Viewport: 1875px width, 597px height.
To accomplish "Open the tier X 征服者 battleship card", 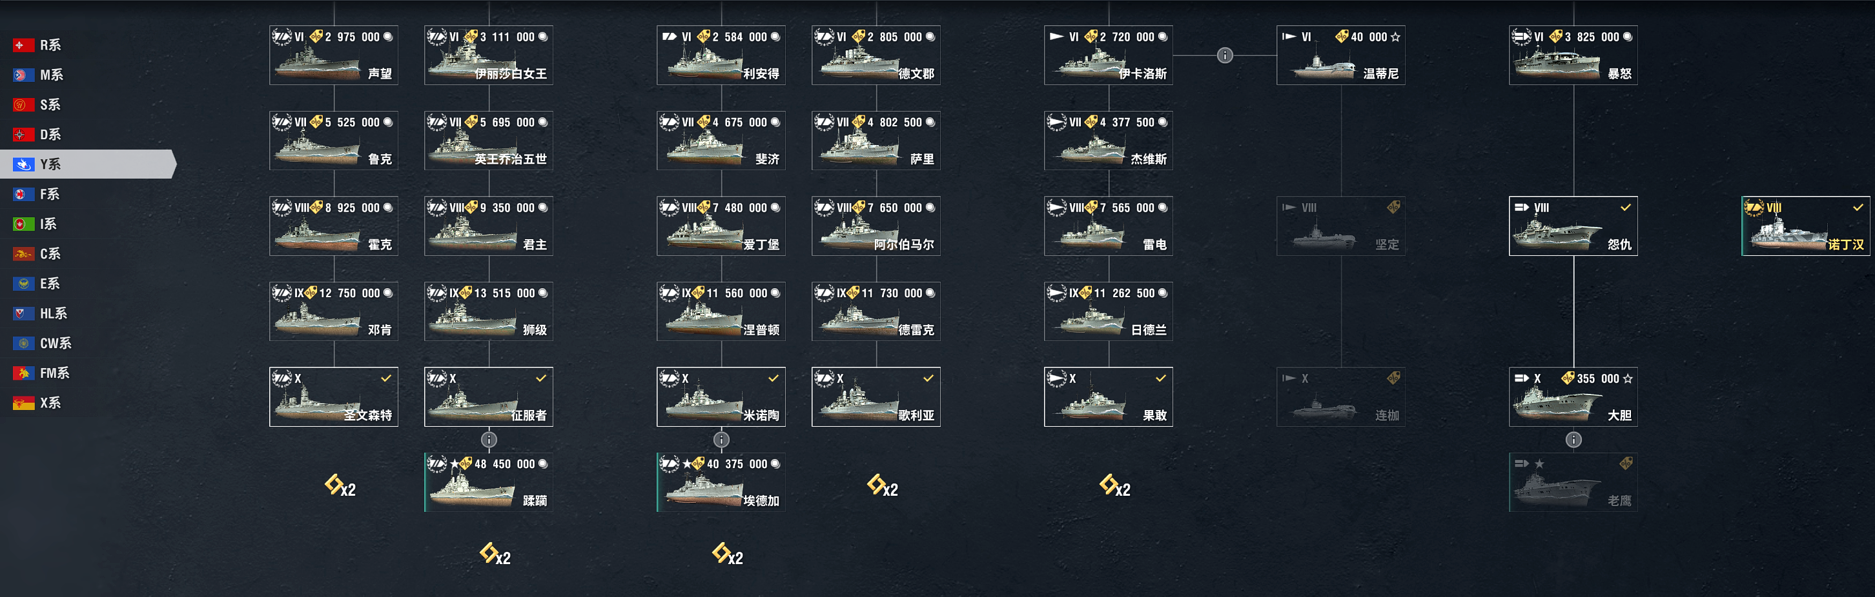I will pos(488,397).
